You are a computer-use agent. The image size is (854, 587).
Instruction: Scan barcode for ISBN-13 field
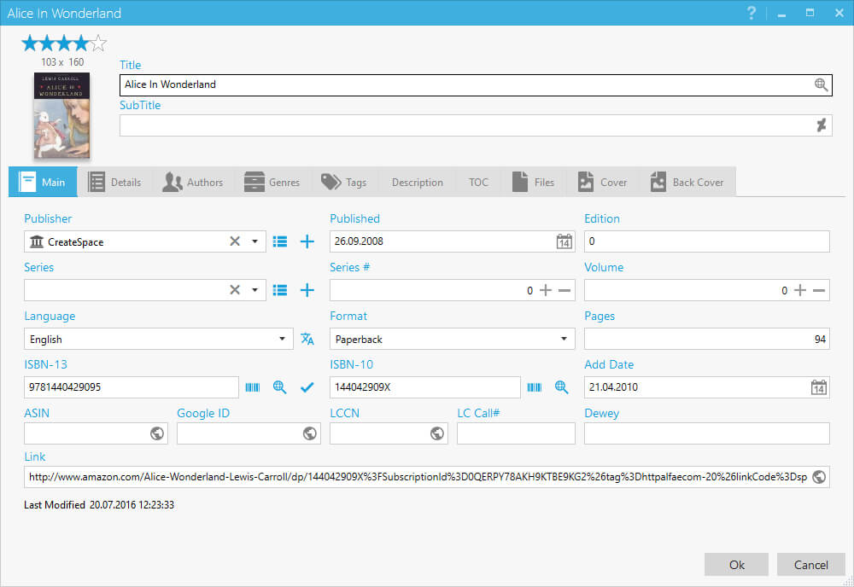[253, 387]
